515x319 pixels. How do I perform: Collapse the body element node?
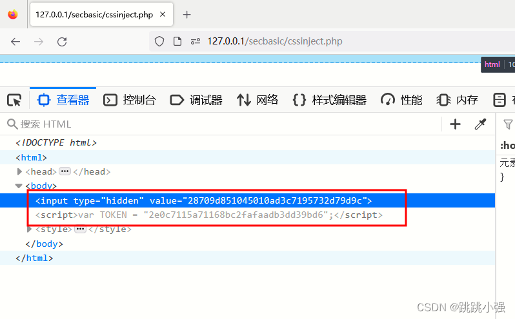[19, 186]
